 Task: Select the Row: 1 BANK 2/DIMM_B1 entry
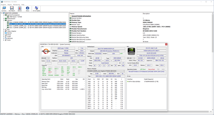point(37,24)
